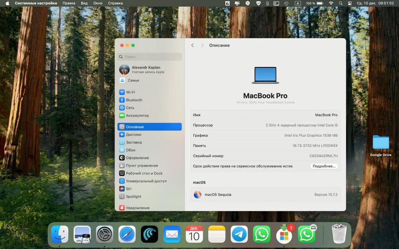Open Alexandr Kaplan Apple account
This screenshot has height=249, width=399.
coord(150,69)
